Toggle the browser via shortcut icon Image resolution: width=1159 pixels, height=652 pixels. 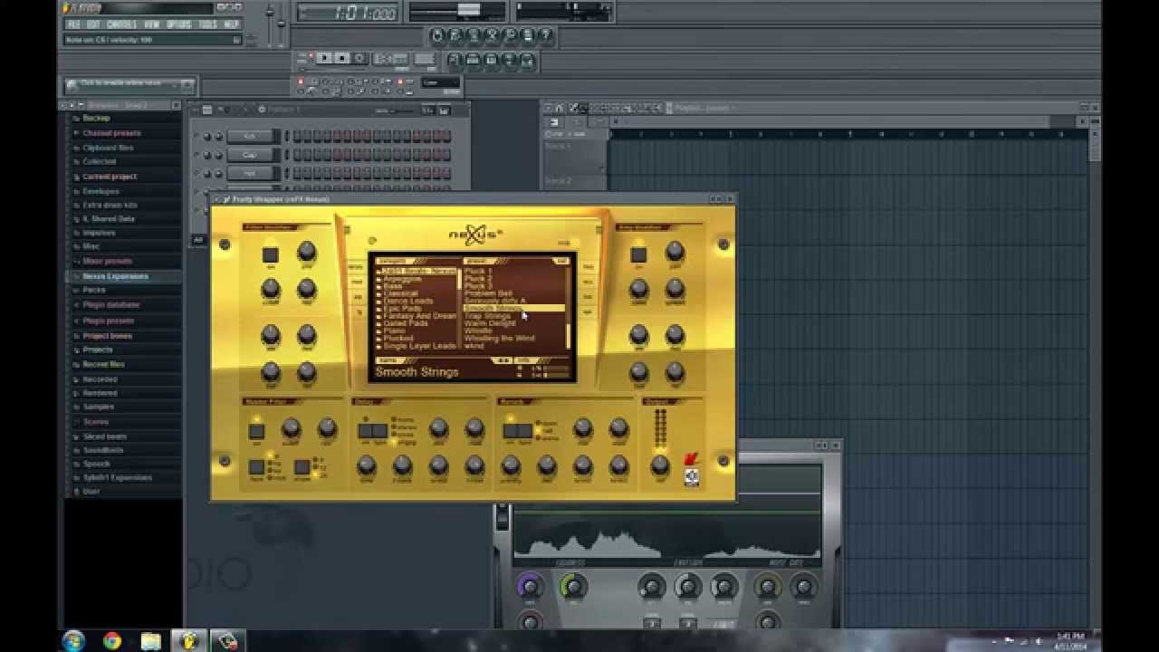509,61
